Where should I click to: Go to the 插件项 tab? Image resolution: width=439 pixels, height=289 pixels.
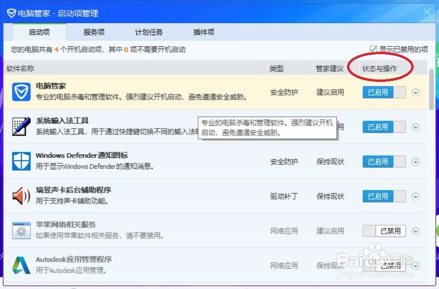coord(203,32)
